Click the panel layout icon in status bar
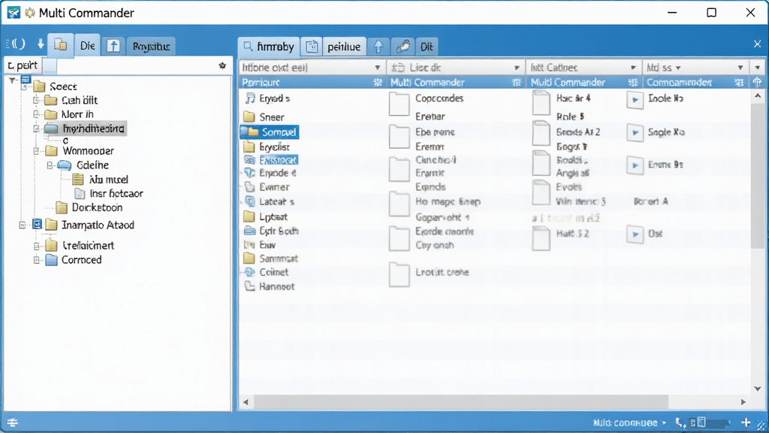769x433 pixels. pyautogui.click(x=701, y=422)
